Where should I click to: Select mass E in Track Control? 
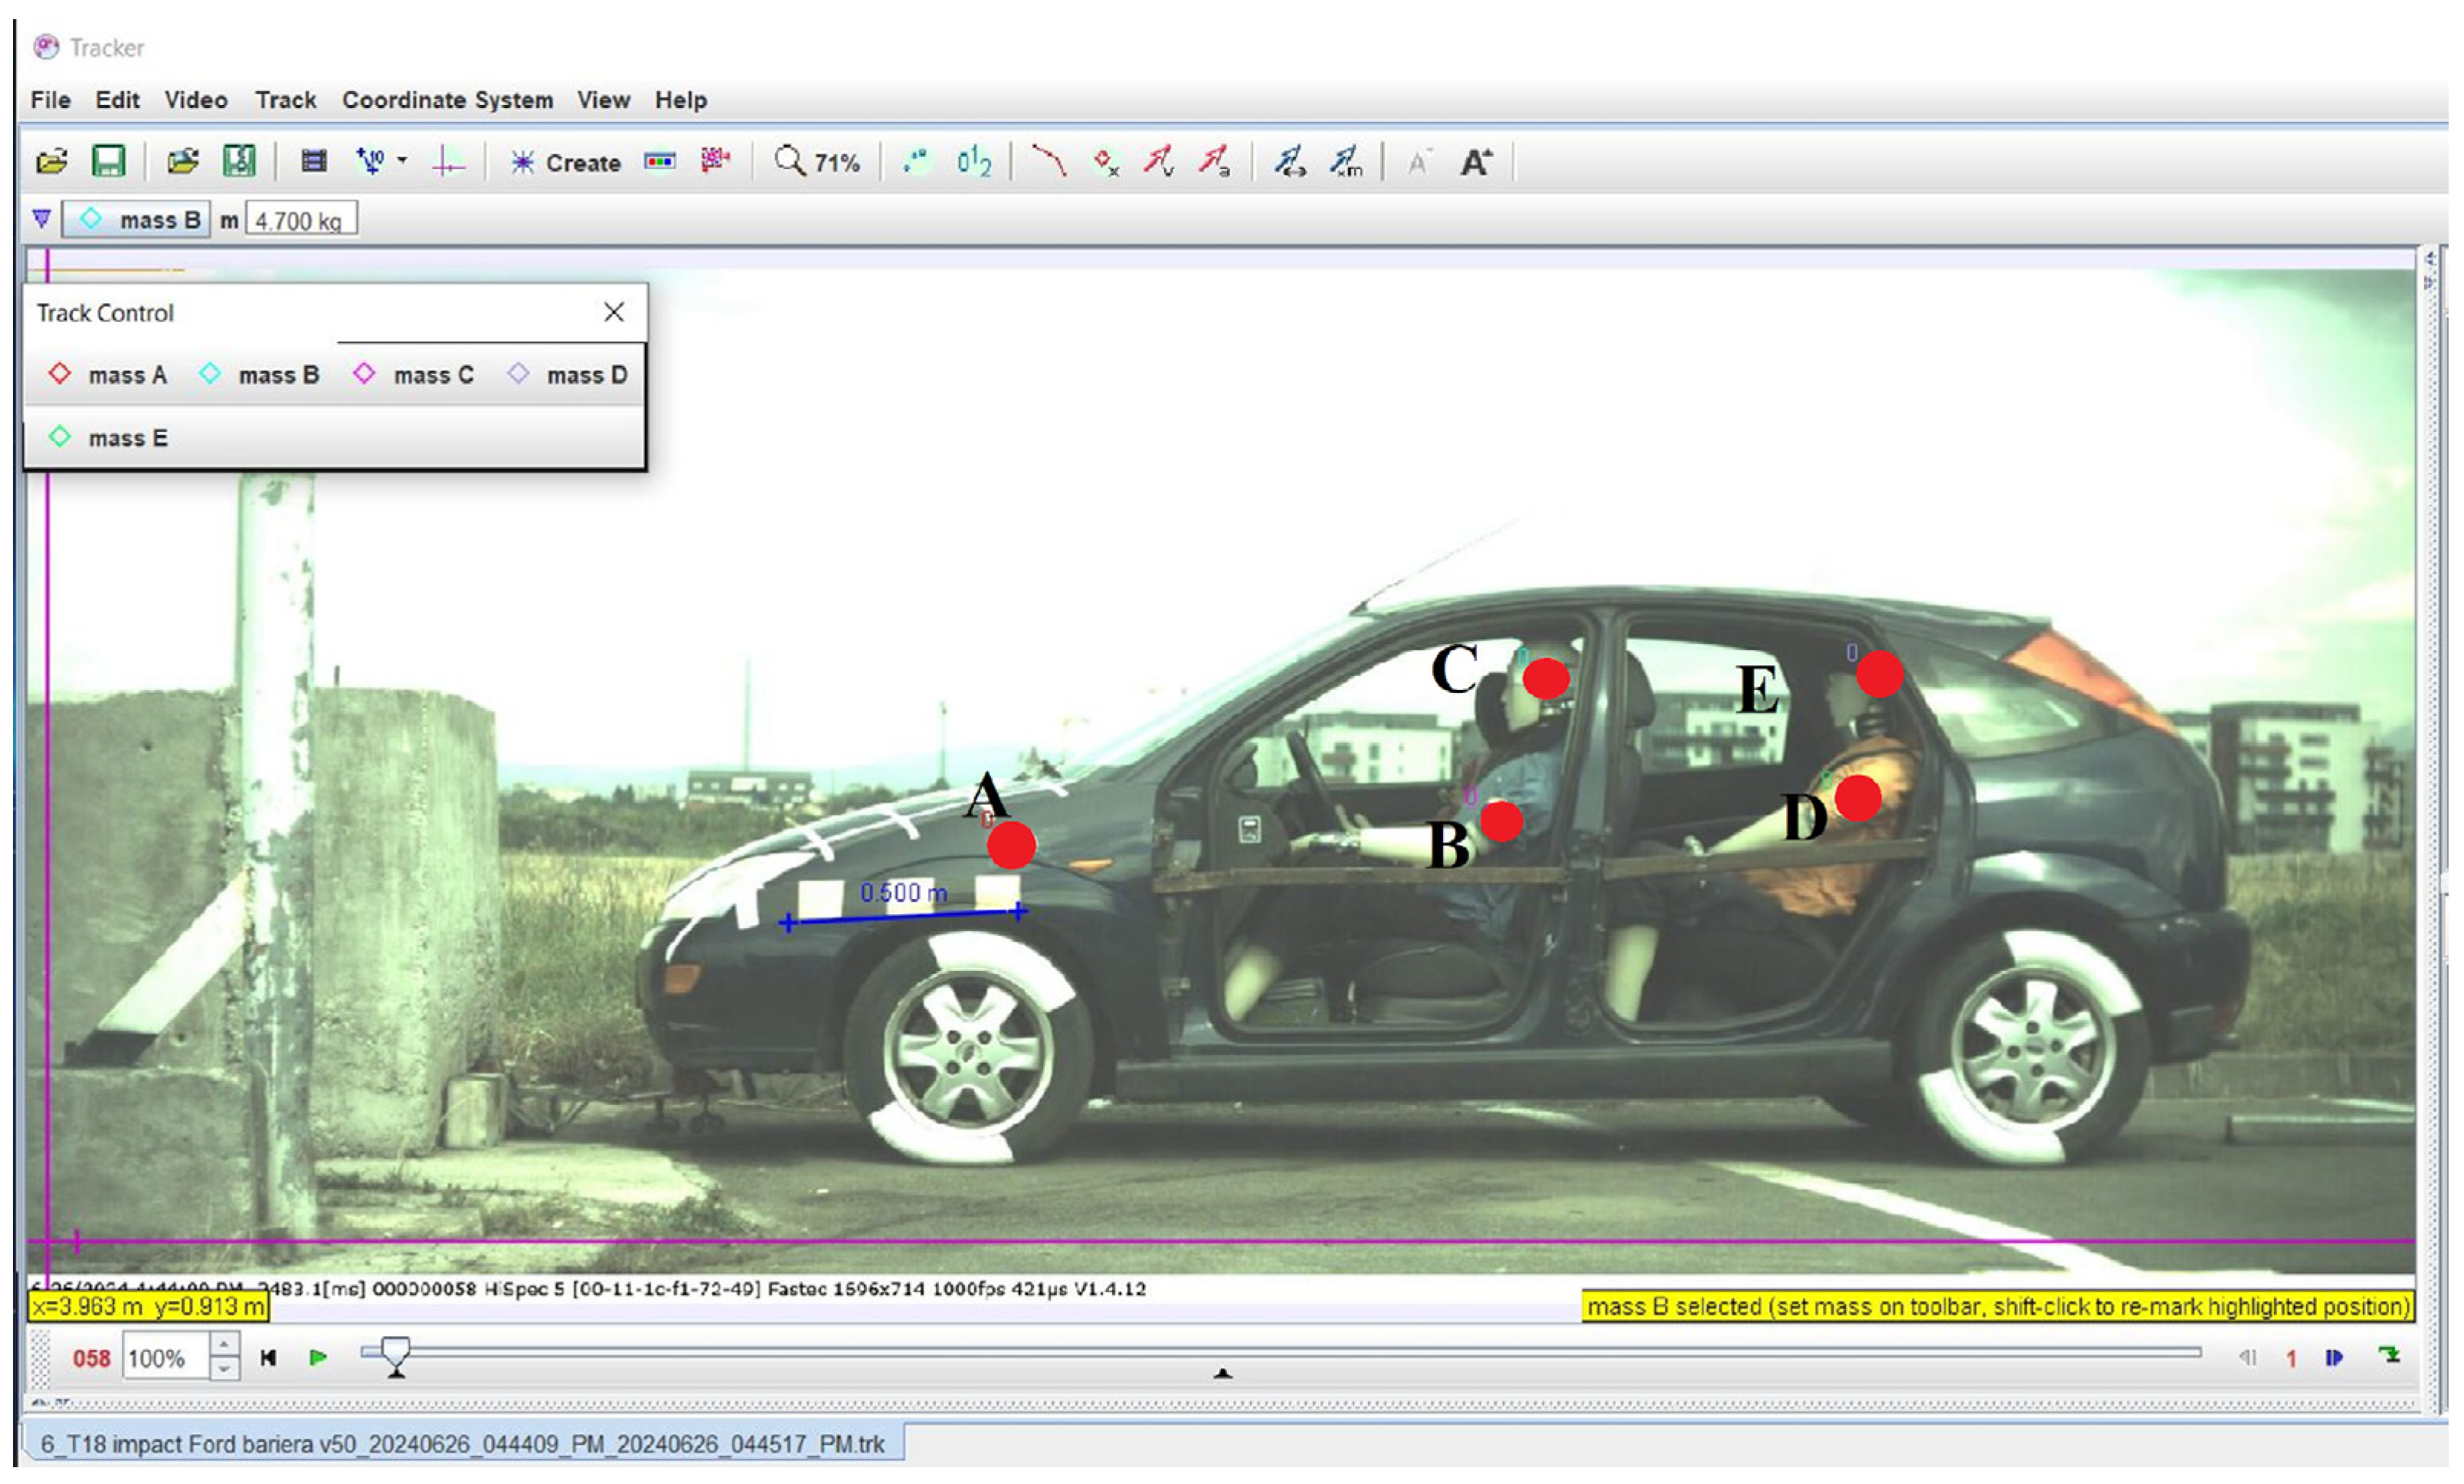click(109, 438)
